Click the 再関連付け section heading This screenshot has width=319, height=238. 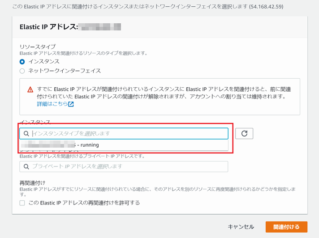click(32, 183)
